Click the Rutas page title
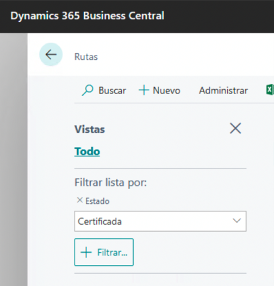This screenshot has height=286, width=274. pos(86,57)
